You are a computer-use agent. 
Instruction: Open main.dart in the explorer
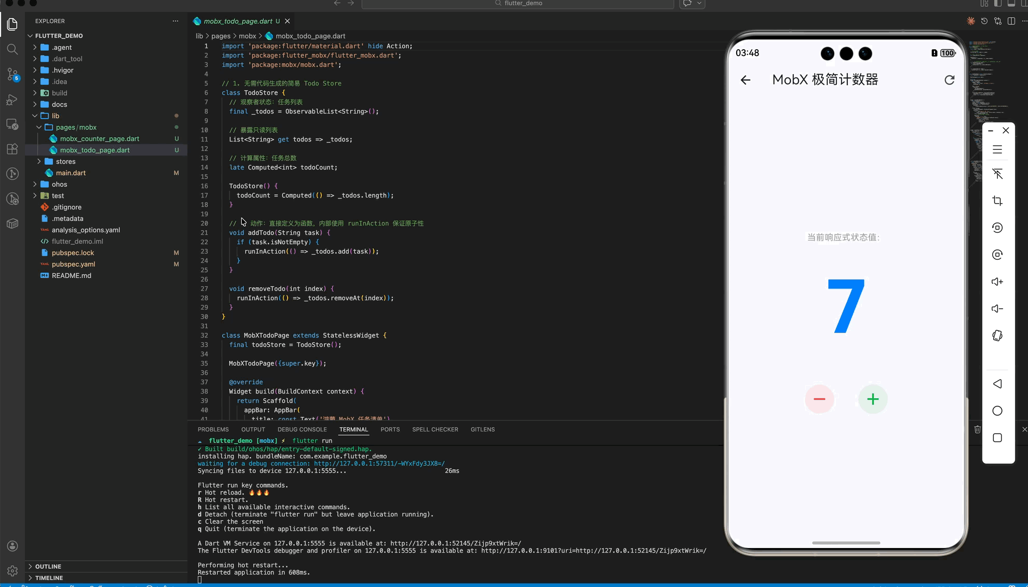tap(71, 173)
